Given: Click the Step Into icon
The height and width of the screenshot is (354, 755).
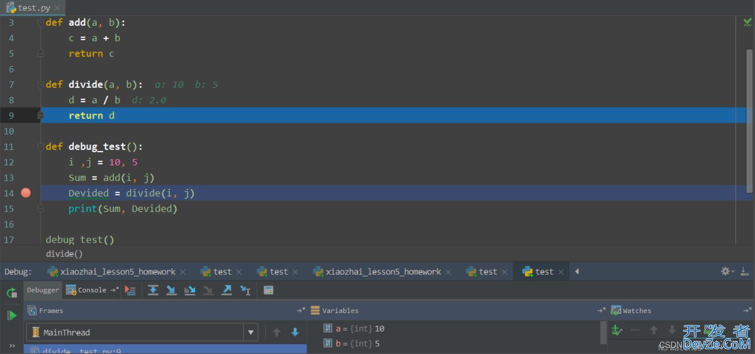Looking at the screenshot, I should (172, 290).
